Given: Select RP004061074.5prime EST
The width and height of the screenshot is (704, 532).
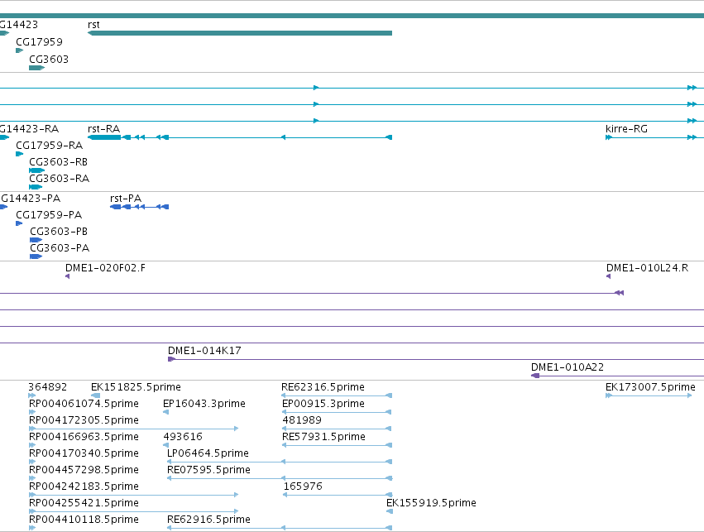Looking at the screenshot, I should 32,412.
